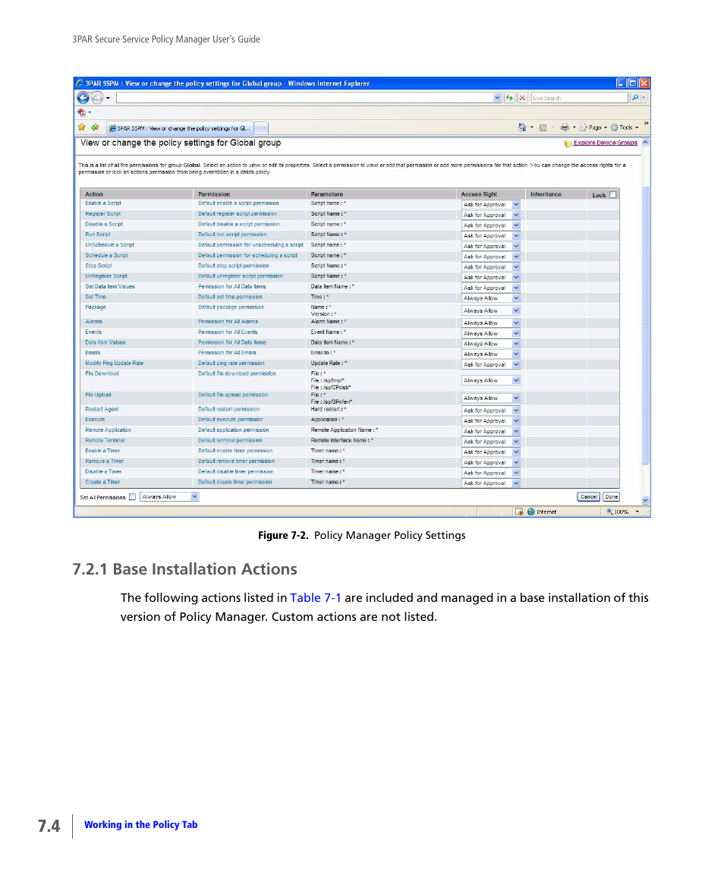Click the Live Search magnifier icon
Image resolution: width=724 pixels, height=869 pixels.
(x=635, y=98)
